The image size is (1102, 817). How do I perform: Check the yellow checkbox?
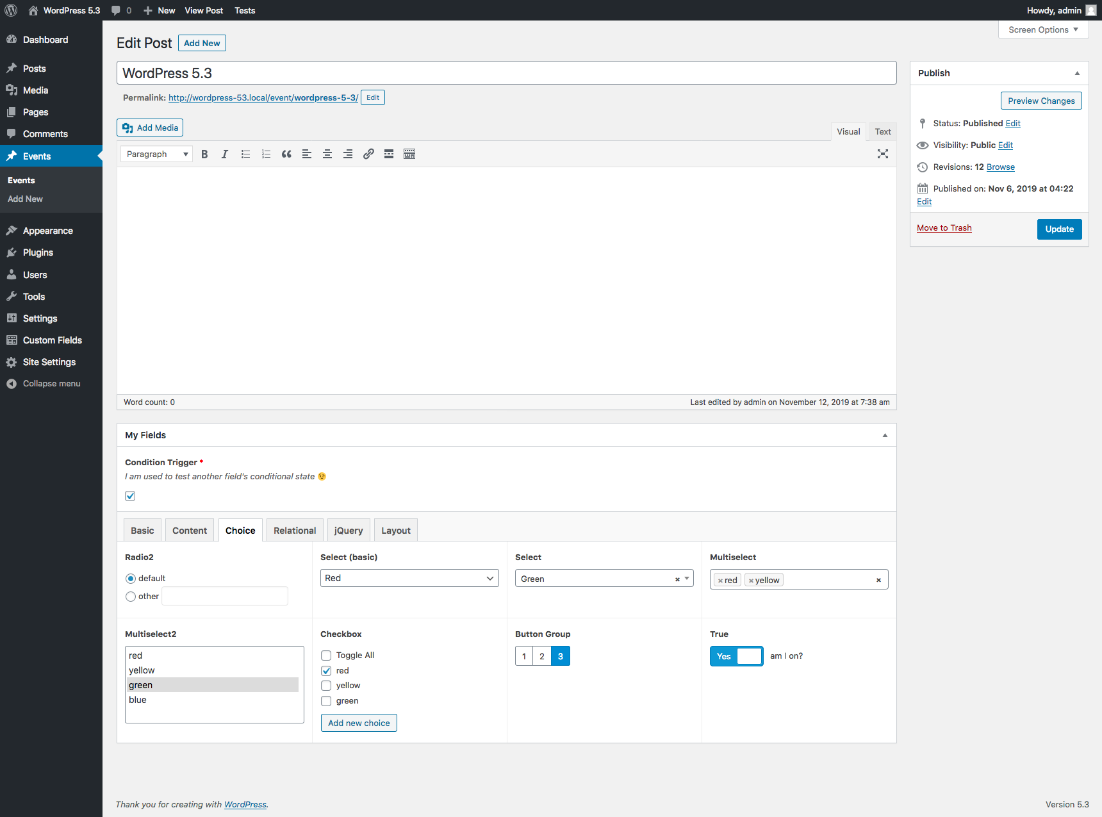point(326,686)
